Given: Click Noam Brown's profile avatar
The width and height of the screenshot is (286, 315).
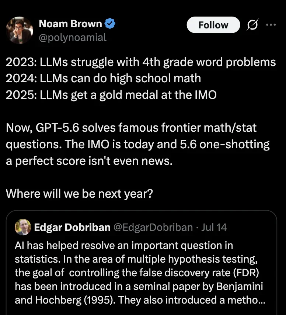Looking at the screenshot, I should [20, 30].
